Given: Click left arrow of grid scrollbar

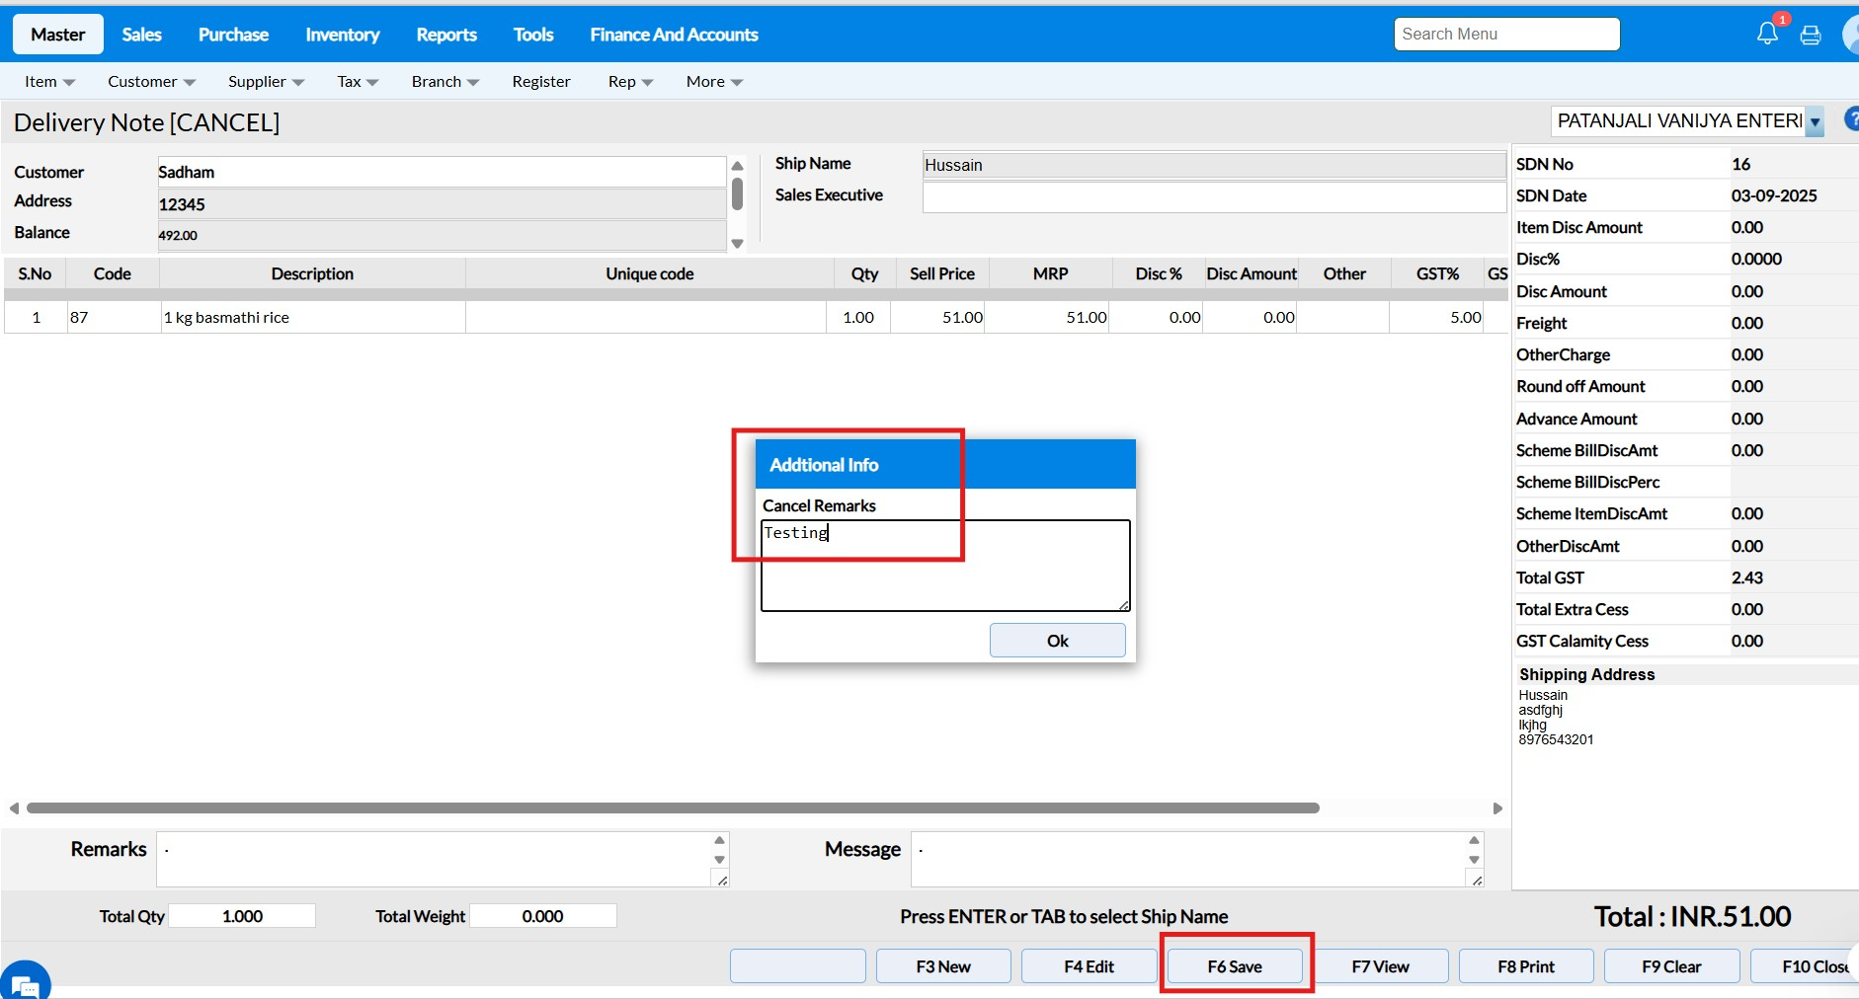Looking at the screenshot, I should 14,808.
